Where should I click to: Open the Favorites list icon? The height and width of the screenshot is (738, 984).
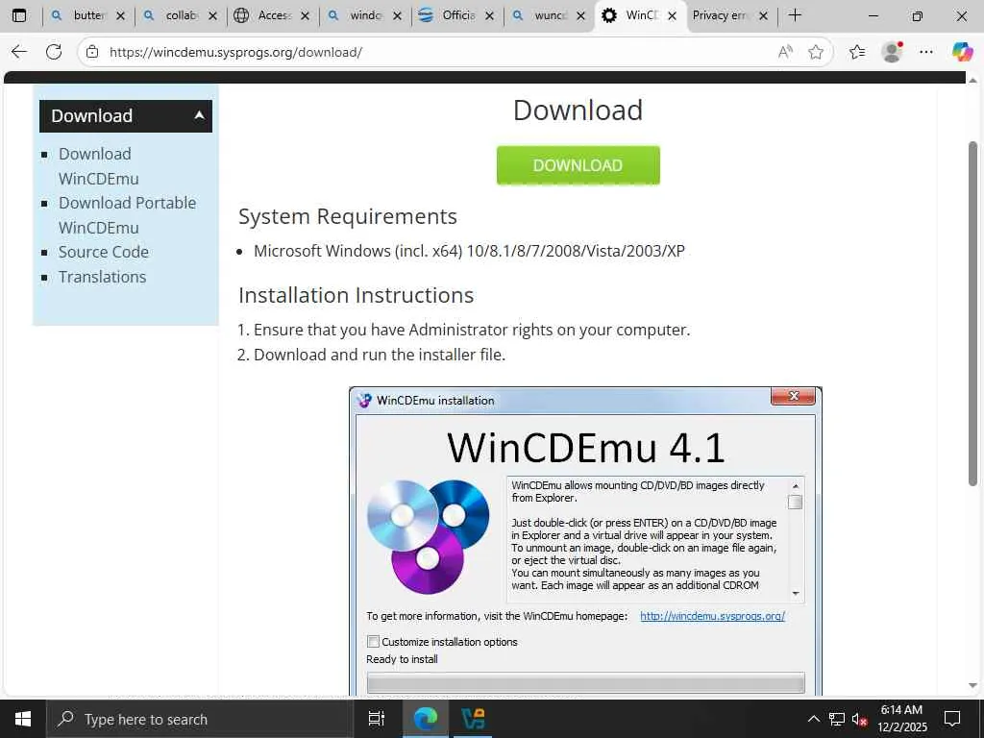click(857, 52)
